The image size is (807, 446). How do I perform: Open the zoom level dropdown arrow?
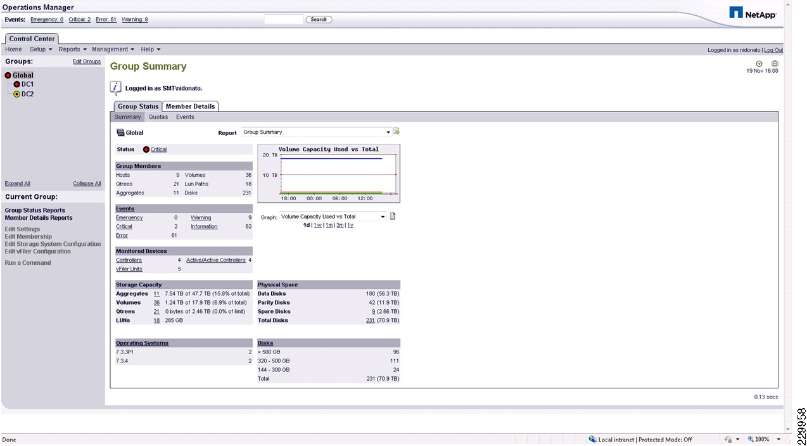[x=778, y=439]
